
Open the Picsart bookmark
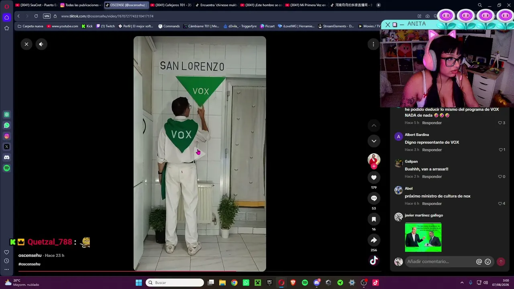click(267, 26)
